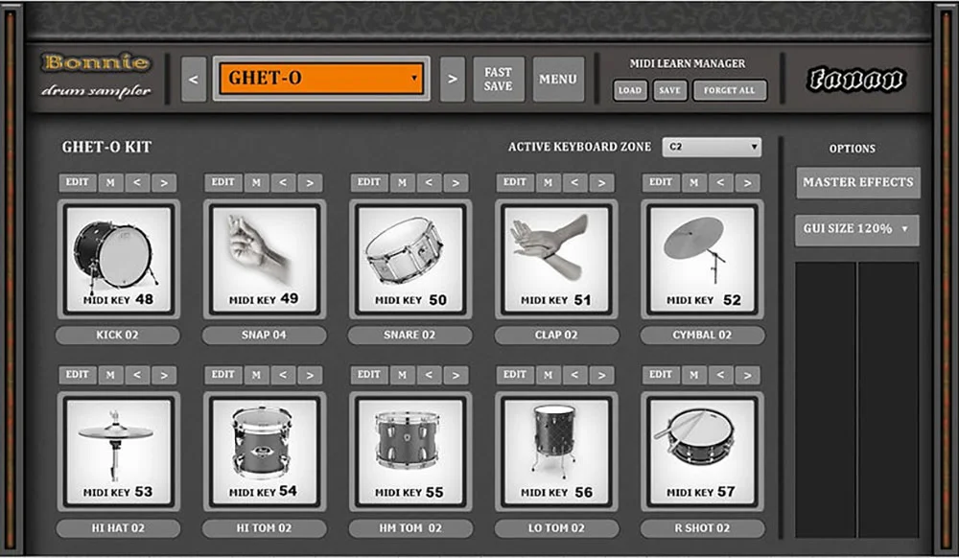Click the cymbal pad image
Screen dimensions: 959x558
tap(703, 258)
